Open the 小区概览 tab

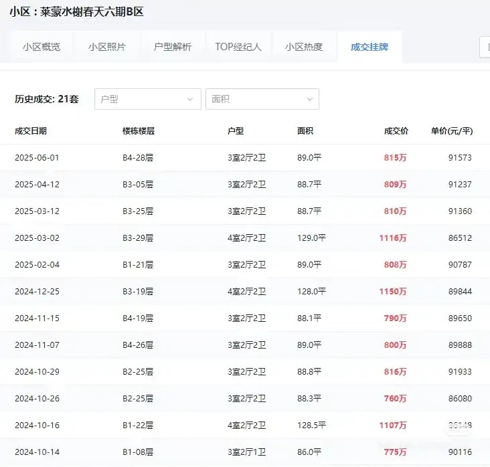pyautogui.click(x=41, y=47)
